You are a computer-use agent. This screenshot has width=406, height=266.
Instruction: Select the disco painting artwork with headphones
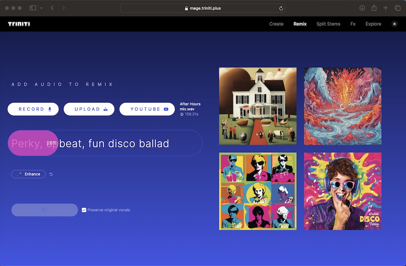pyautogui.click(x=342, y=191)
